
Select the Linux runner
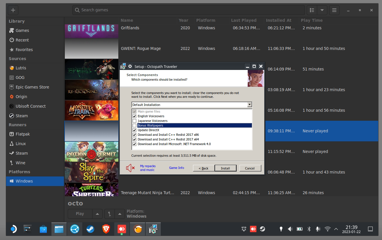35,144
